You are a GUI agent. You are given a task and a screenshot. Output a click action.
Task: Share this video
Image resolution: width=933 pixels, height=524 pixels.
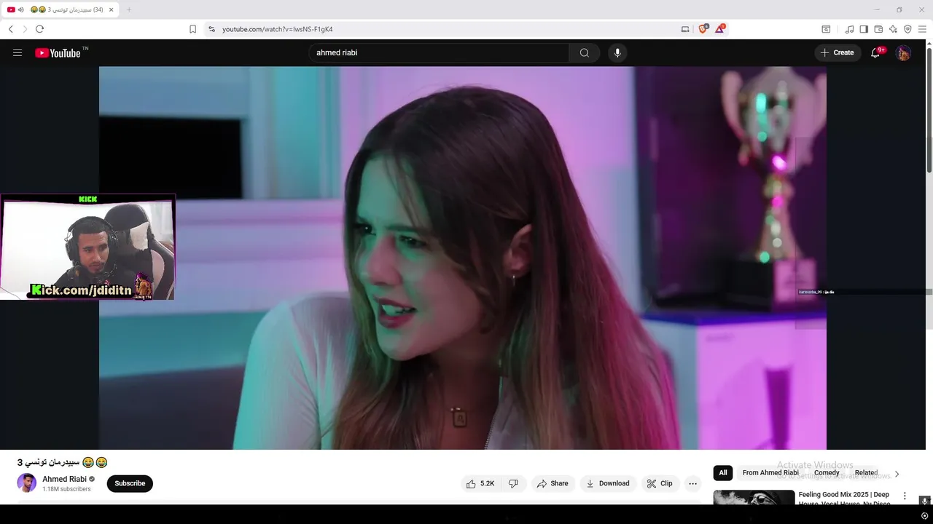(552, 483)
